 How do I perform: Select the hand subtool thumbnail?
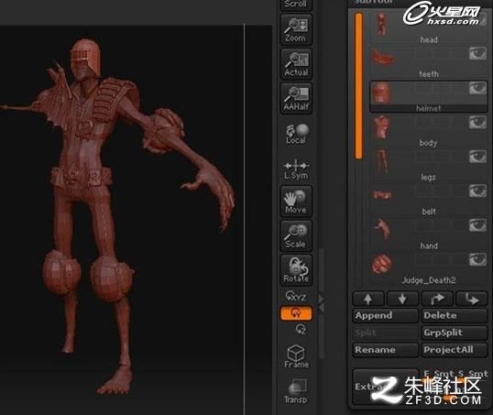[x=382, y=229]
